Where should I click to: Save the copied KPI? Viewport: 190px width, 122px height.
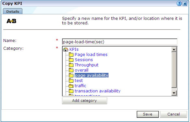[x=147, y=114]
